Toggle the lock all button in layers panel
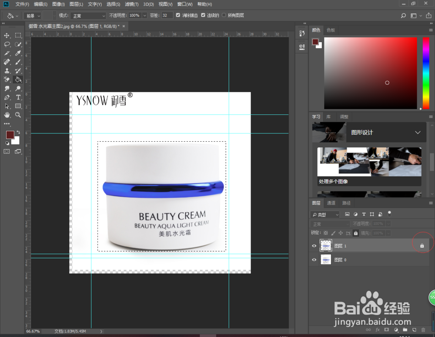Viewport: 435px width, 337px height. click(356, 233)
